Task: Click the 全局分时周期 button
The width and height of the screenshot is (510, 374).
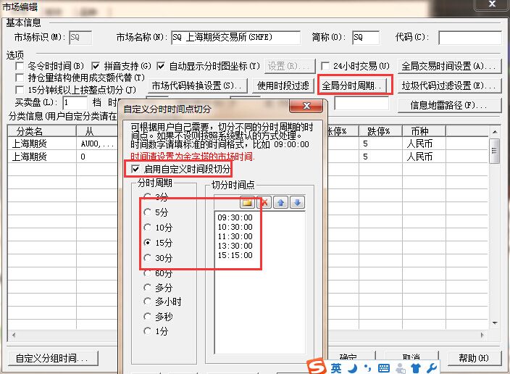Action: pos(355,86)
